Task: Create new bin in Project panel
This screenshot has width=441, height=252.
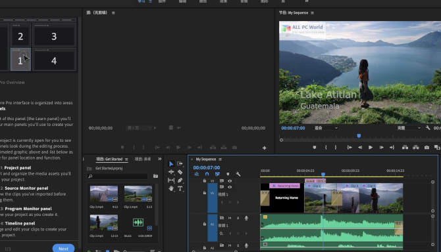Action: click(x=155, y=176)
